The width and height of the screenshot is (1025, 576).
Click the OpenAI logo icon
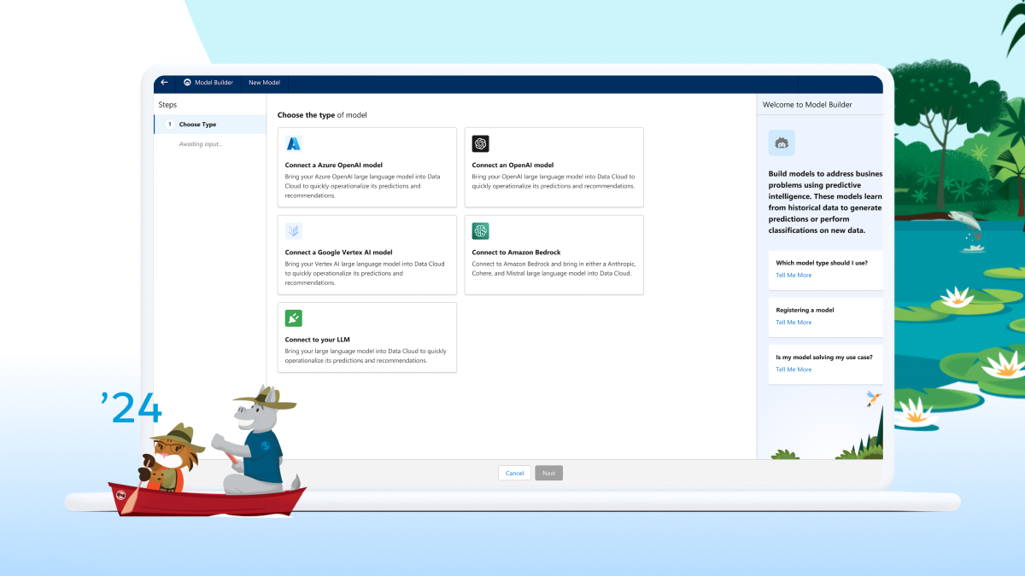pos(479,143)
